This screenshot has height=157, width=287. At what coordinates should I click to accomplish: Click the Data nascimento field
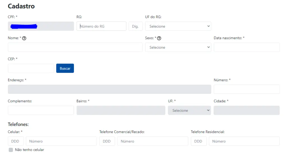click(247, 47)
